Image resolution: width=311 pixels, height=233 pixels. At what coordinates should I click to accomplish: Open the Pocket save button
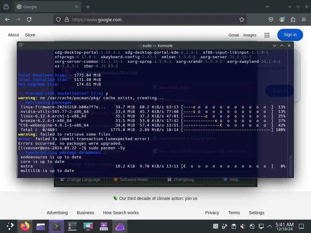point(271,19)
